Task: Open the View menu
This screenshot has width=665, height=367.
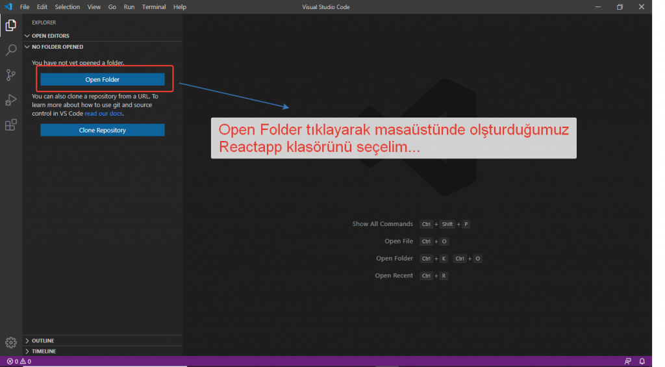Action: click(x=94, y=6)
